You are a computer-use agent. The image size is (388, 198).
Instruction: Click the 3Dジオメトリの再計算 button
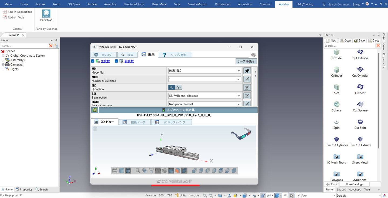(178, 110)
